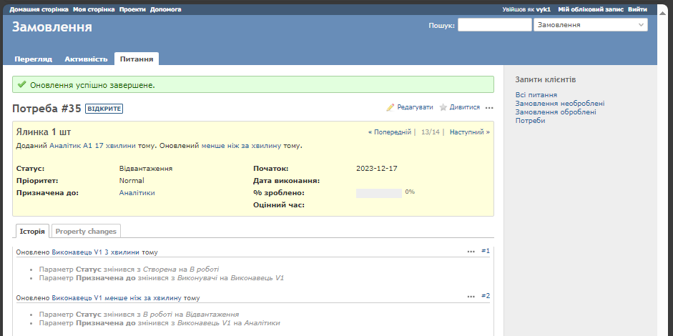
Task: Go to previous issue via « Попередній
Action: click(x=390, y=132)
